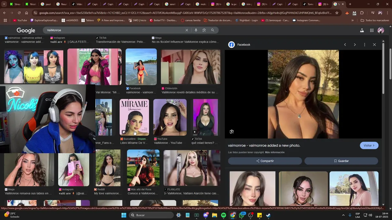Open the Facebook source icon in the preview header
Screen dimensions: 392x220
232,45
